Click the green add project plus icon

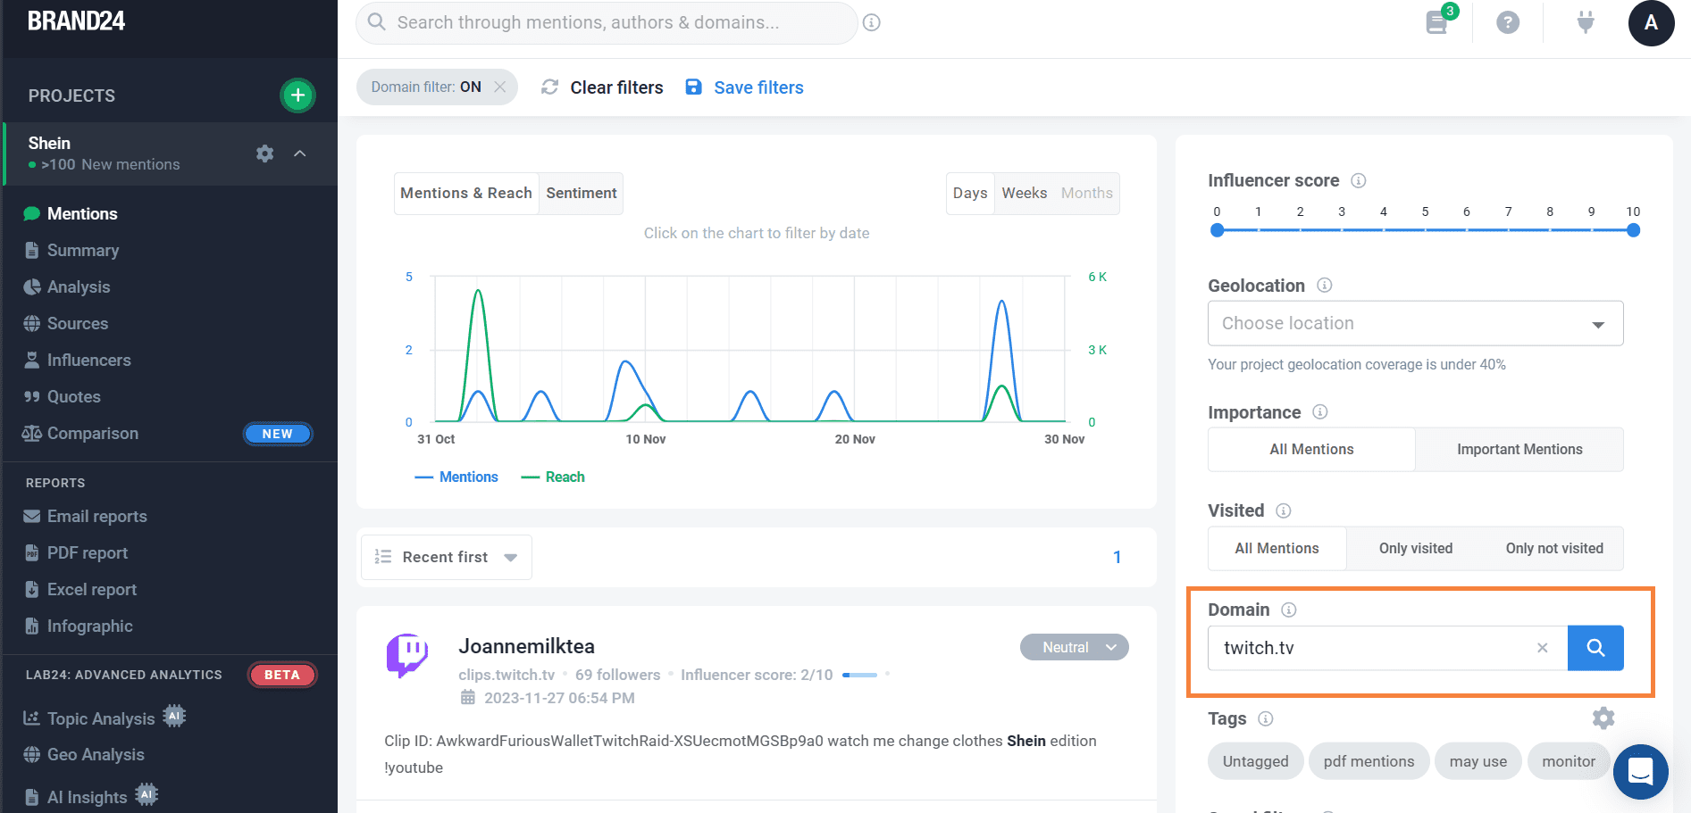pyautogui.click(x=297, y=95)
